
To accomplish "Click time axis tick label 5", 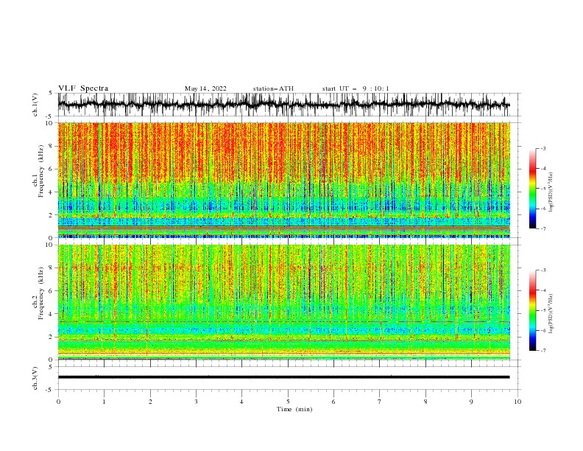I will click(288, 402).
